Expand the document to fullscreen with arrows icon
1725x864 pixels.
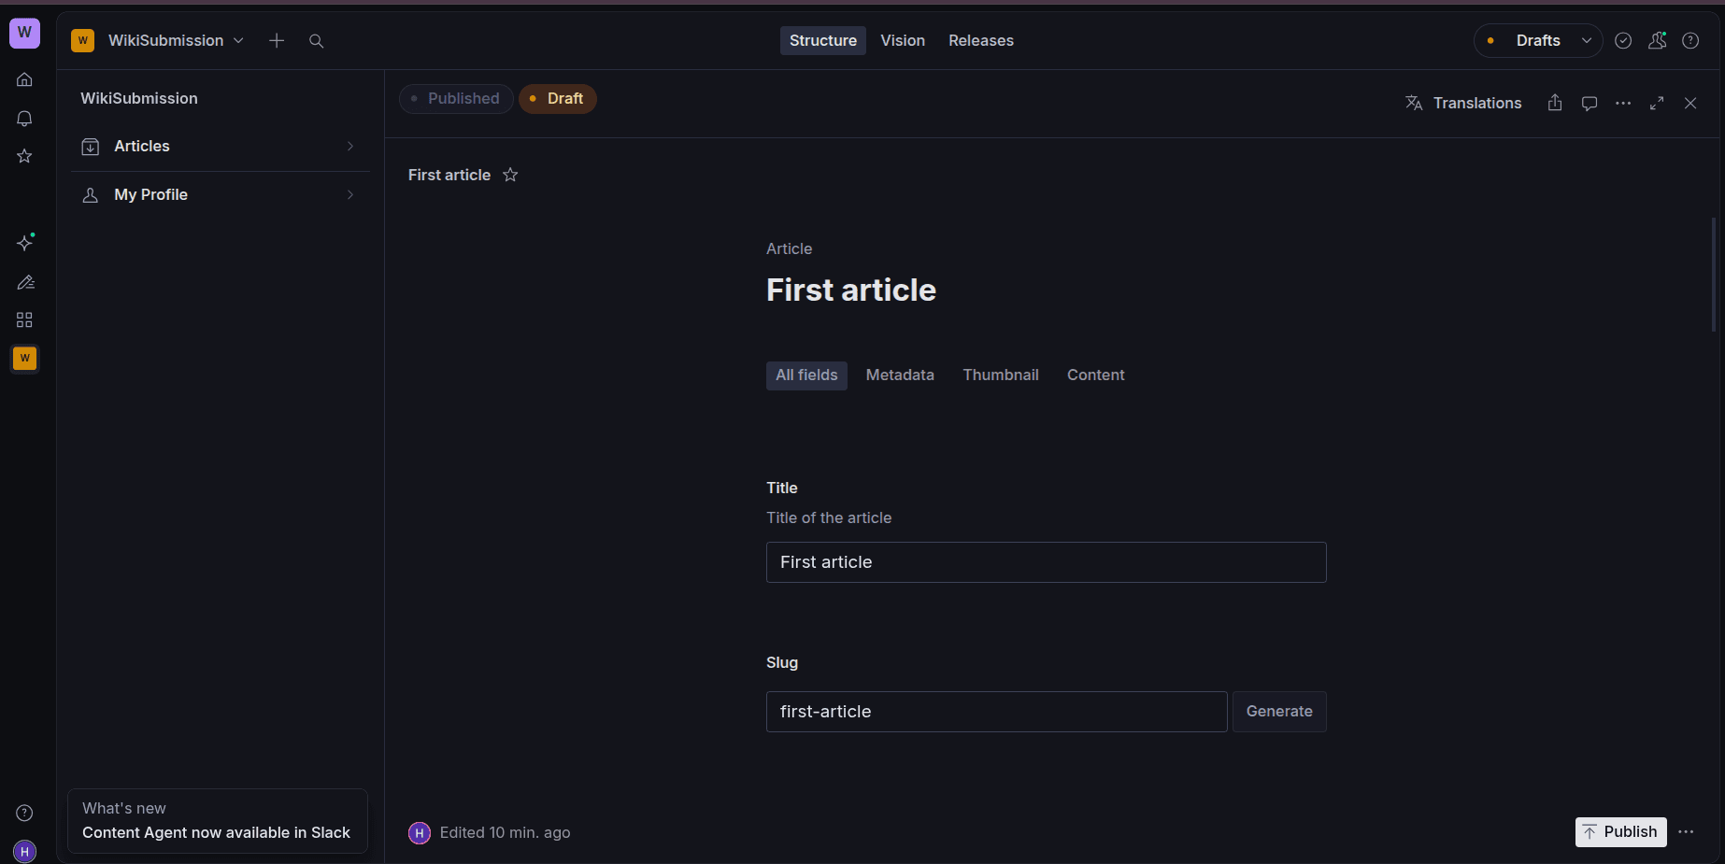1657,103
